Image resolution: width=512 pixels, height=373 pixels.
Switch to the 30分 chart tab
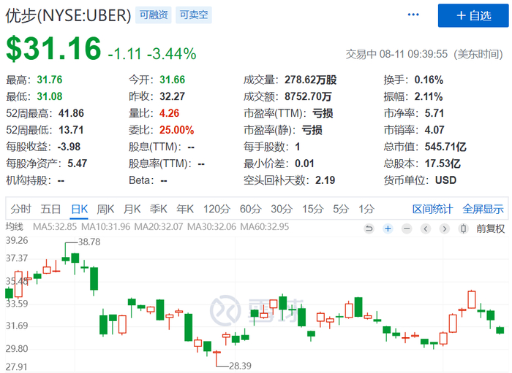[x=282, y=209]
